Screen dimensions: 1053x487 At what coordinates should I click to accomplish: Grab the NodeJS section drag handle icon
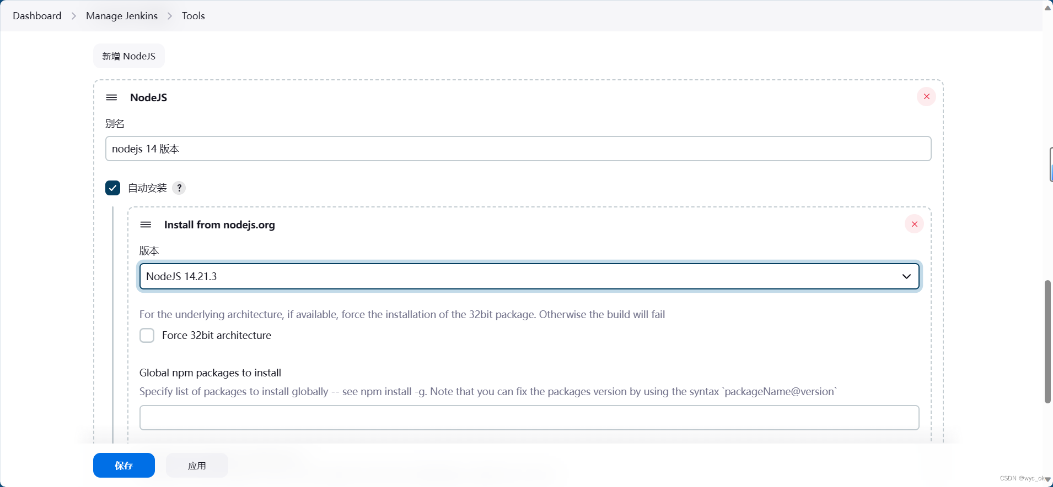pyautogui.click(x=111, y=97)
